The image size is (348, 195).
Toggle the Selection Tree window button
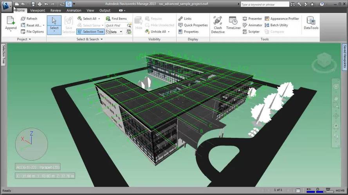pyautogui.click(x=90, y=32)
